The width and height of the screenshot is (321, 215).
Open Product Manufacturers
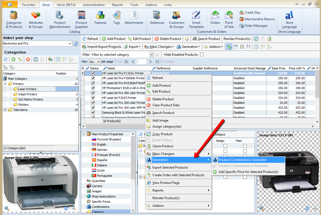[60, 19]
